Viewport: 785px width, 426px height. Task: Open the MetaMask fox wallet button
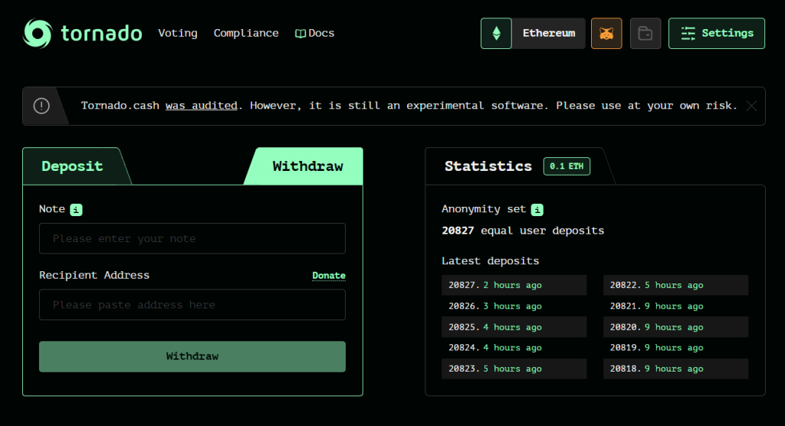tap(606, 34)
